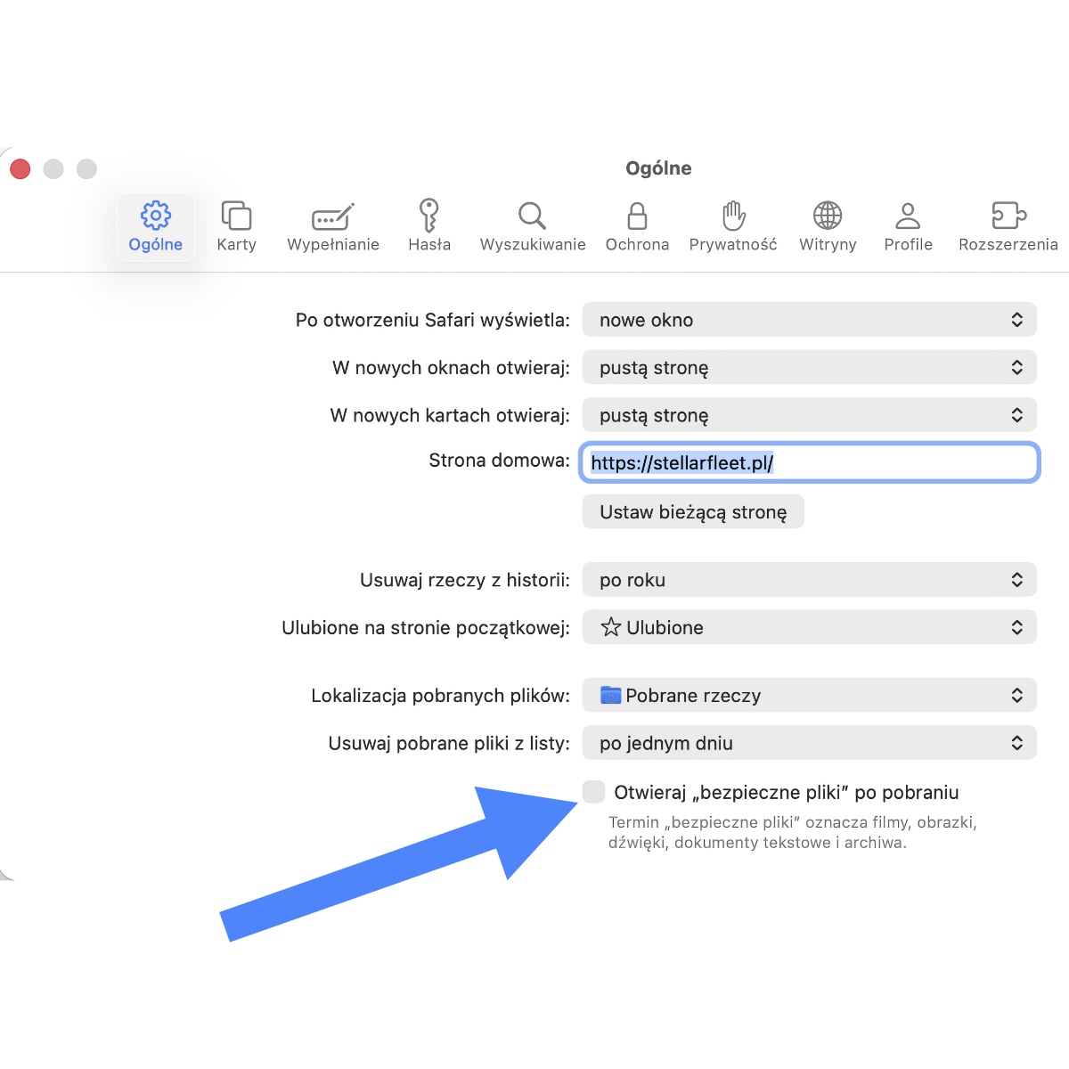Enable Otwieraj bezpieczne pliki po pobraniu checkbox
Viewport: 1069px width, 1069px height.
593,791
